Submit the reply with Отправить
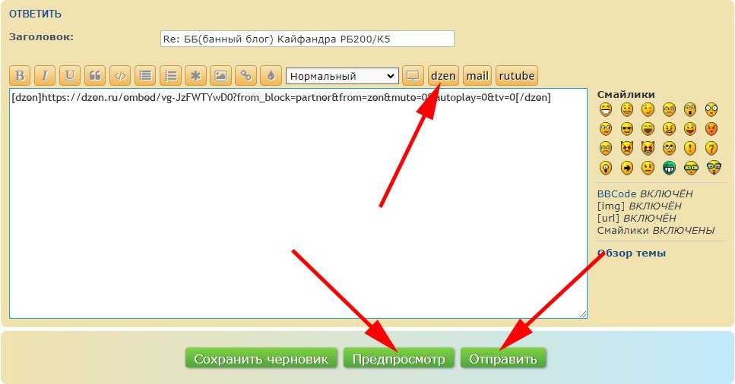The height and width of the screenshot is (384, 735). 502,359
